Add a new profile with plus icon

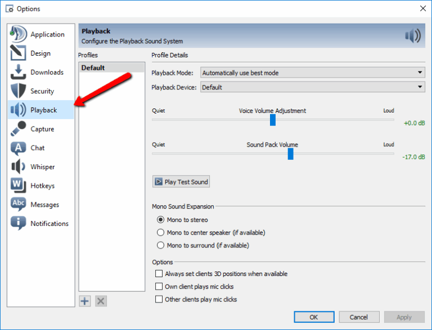click(x=85, y=301)
